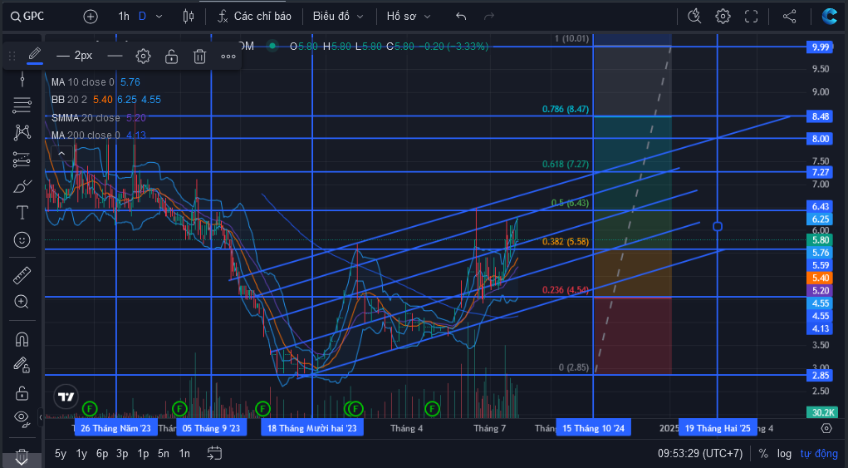Viewport: 848px width, 468px height.
Task: Toggle magnet mode
Action: point(22,338)
